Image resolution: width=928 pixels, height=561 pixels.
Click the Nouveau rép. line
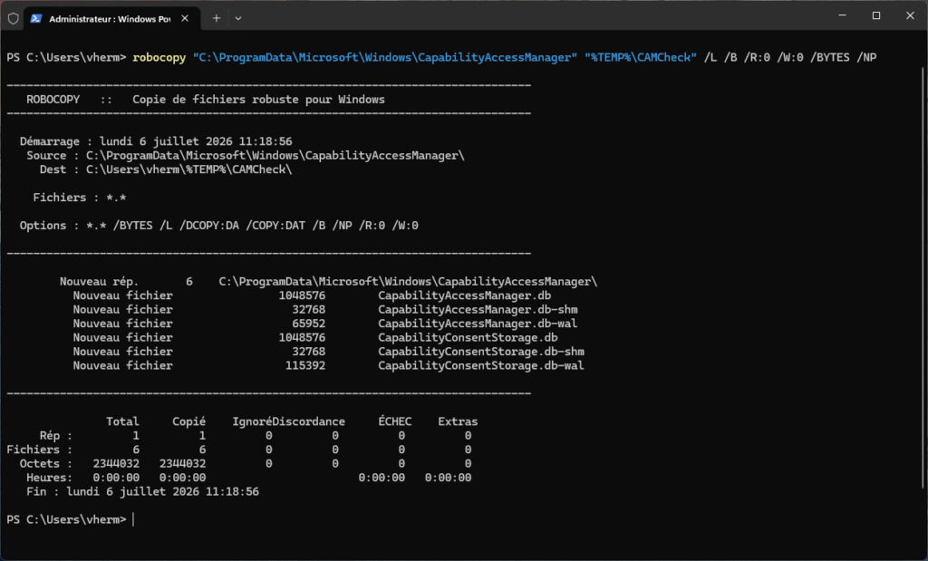[328, 282]
